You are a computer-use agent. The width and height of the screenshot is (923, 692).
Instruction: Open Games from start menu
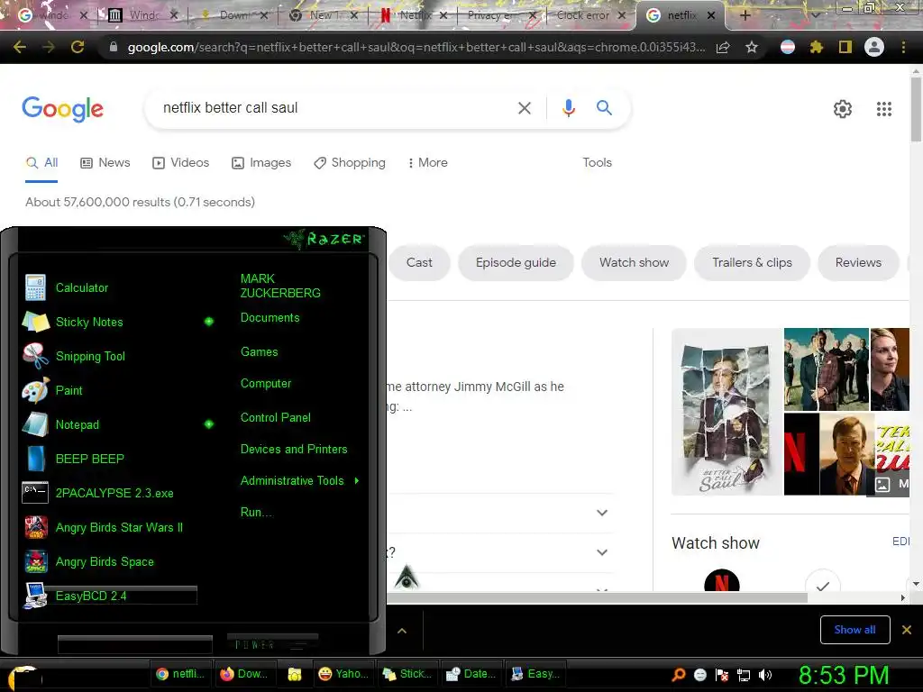tap(259, 352)
